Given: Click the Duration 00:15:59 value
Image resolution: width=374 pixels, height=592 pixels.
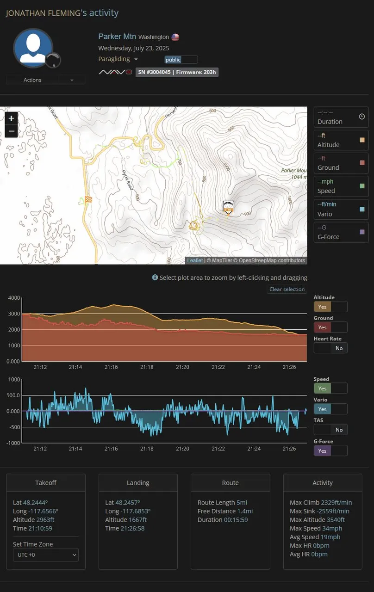Looking at the screenshot, I should pos(237,519).
